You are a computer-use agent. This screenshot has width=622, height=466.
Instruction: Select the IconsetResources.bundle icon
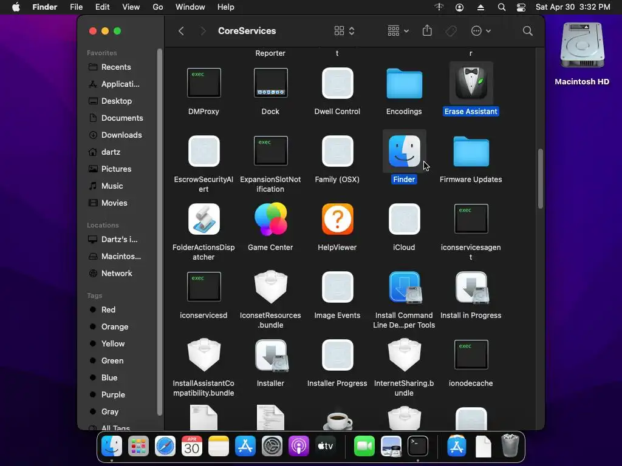click(270, 287)
